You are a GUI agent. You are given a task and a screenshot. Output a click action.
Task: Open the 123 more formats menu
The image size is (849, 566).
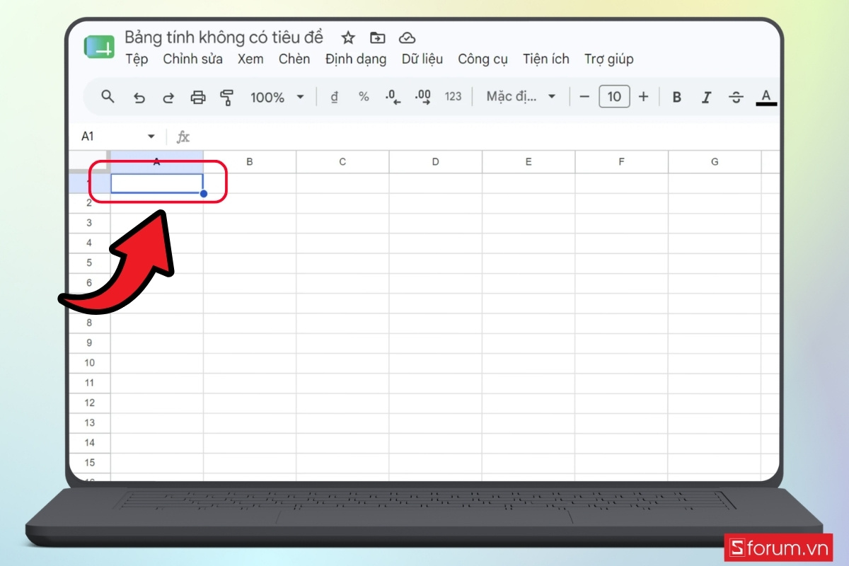pyautogui.click(x=453, y=97)
